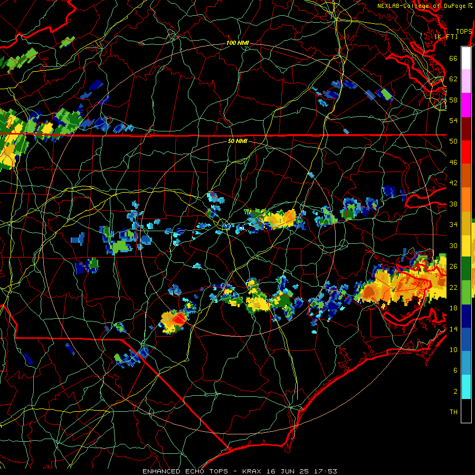
Task: Click the light pink legend color band
Action: pyautogui.click(x=466, y=81)
